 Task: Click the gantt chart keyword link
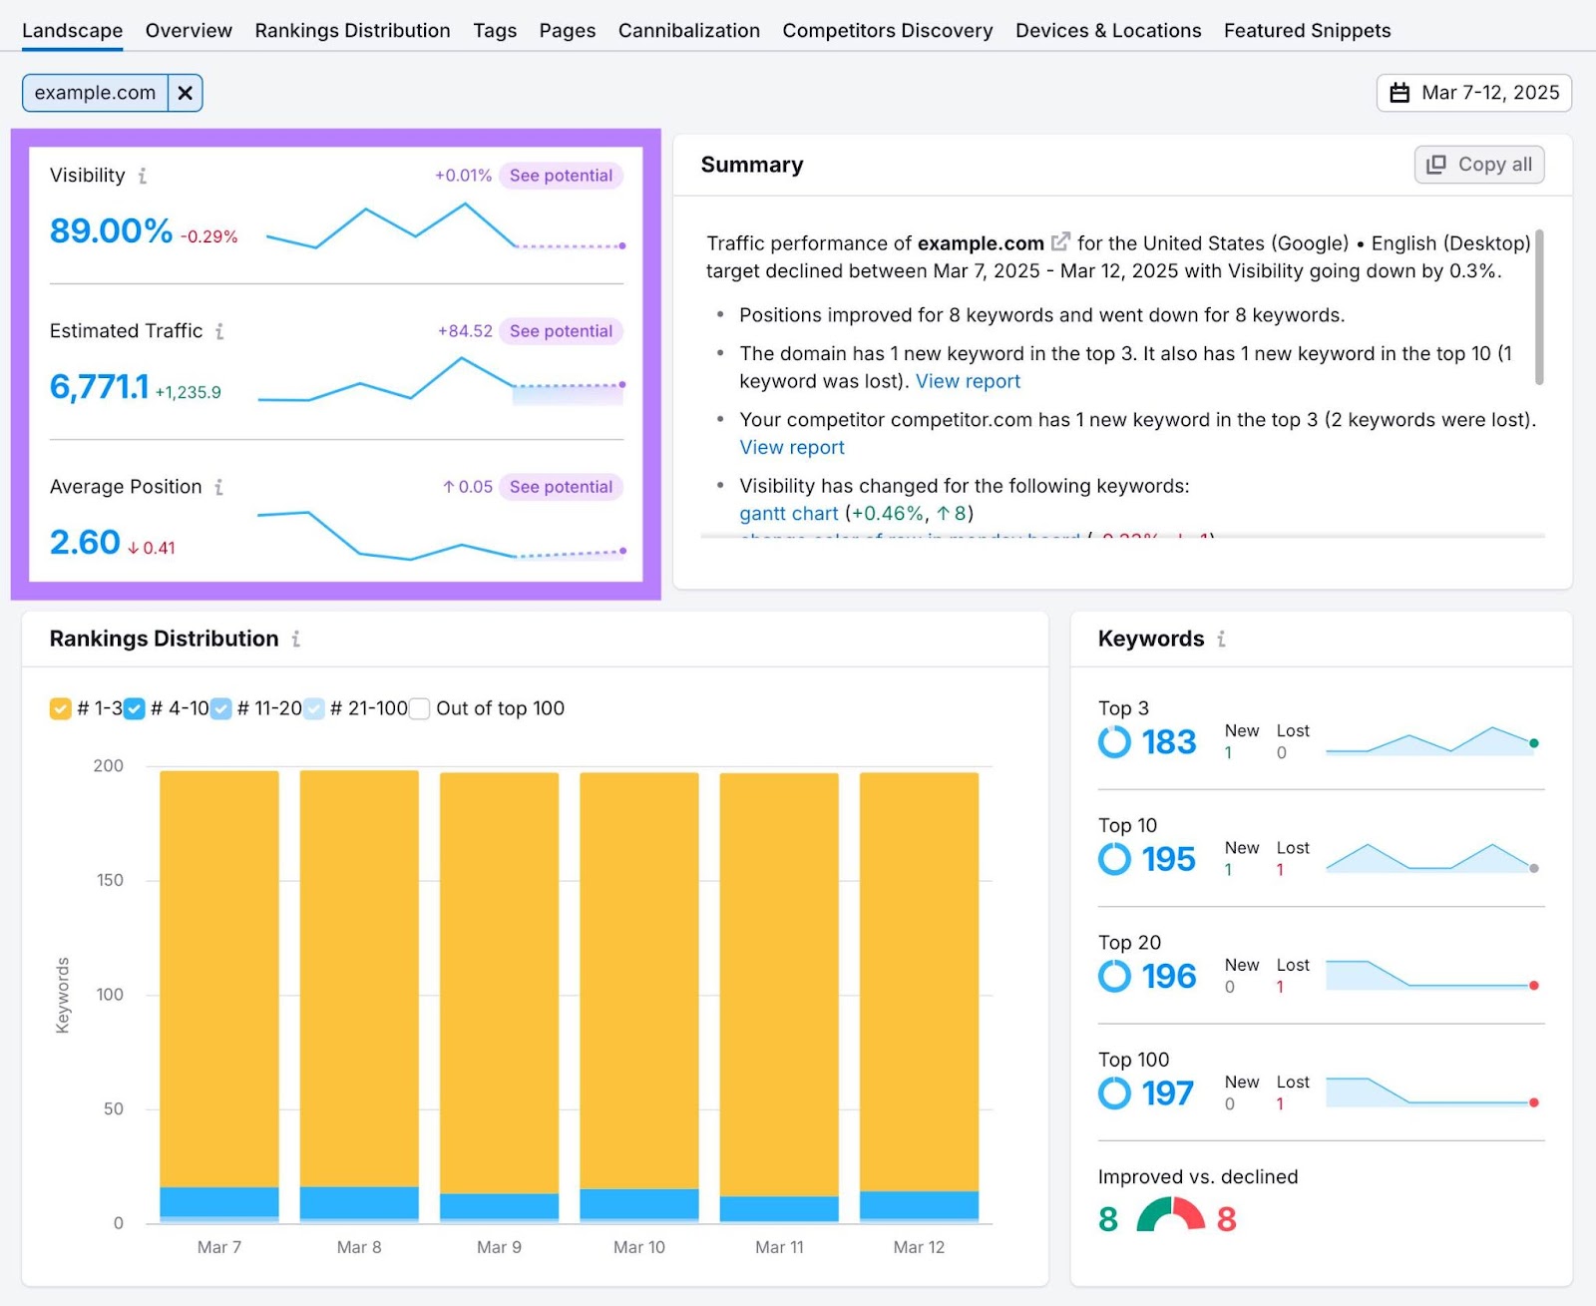[788, 513]
